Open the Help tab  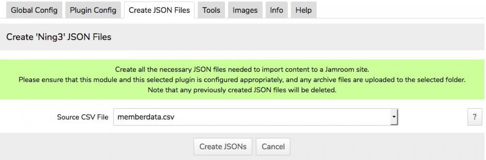[x=303, y=10]
